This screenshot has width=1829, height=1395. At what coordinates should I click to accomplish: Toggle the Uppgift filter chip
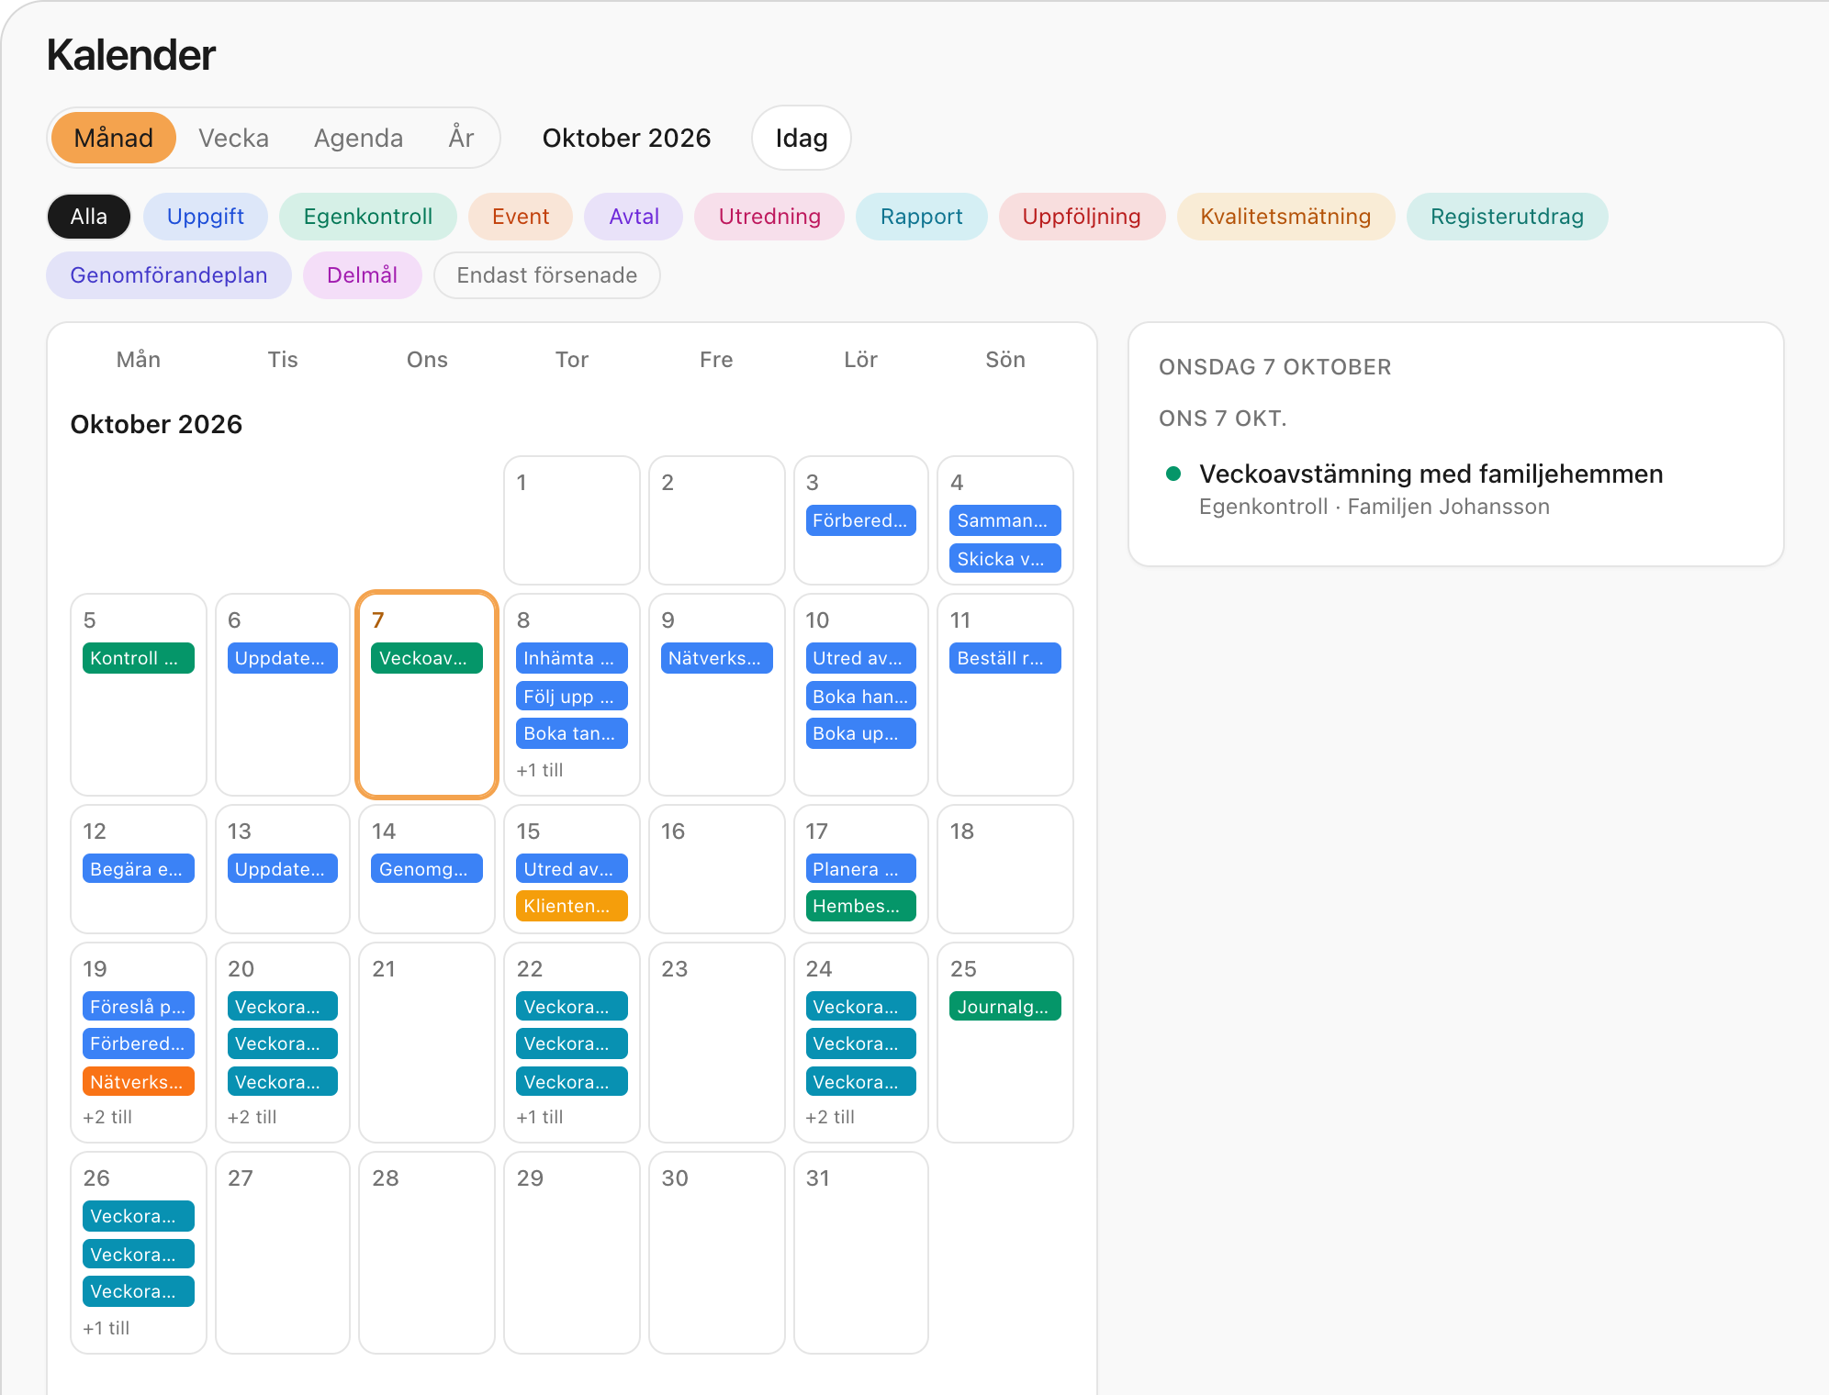[206, 217]
